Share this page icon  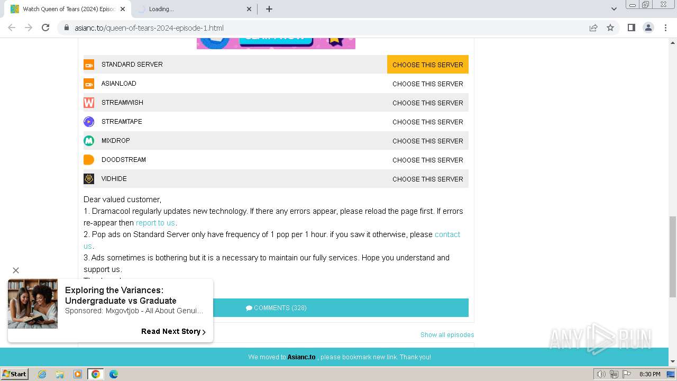click(x=593, y=28)
